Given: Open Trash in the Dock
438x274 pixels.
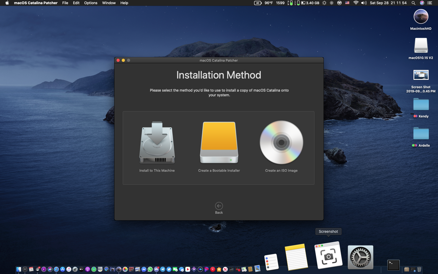Looking at the screenshot, I should 419,269.
